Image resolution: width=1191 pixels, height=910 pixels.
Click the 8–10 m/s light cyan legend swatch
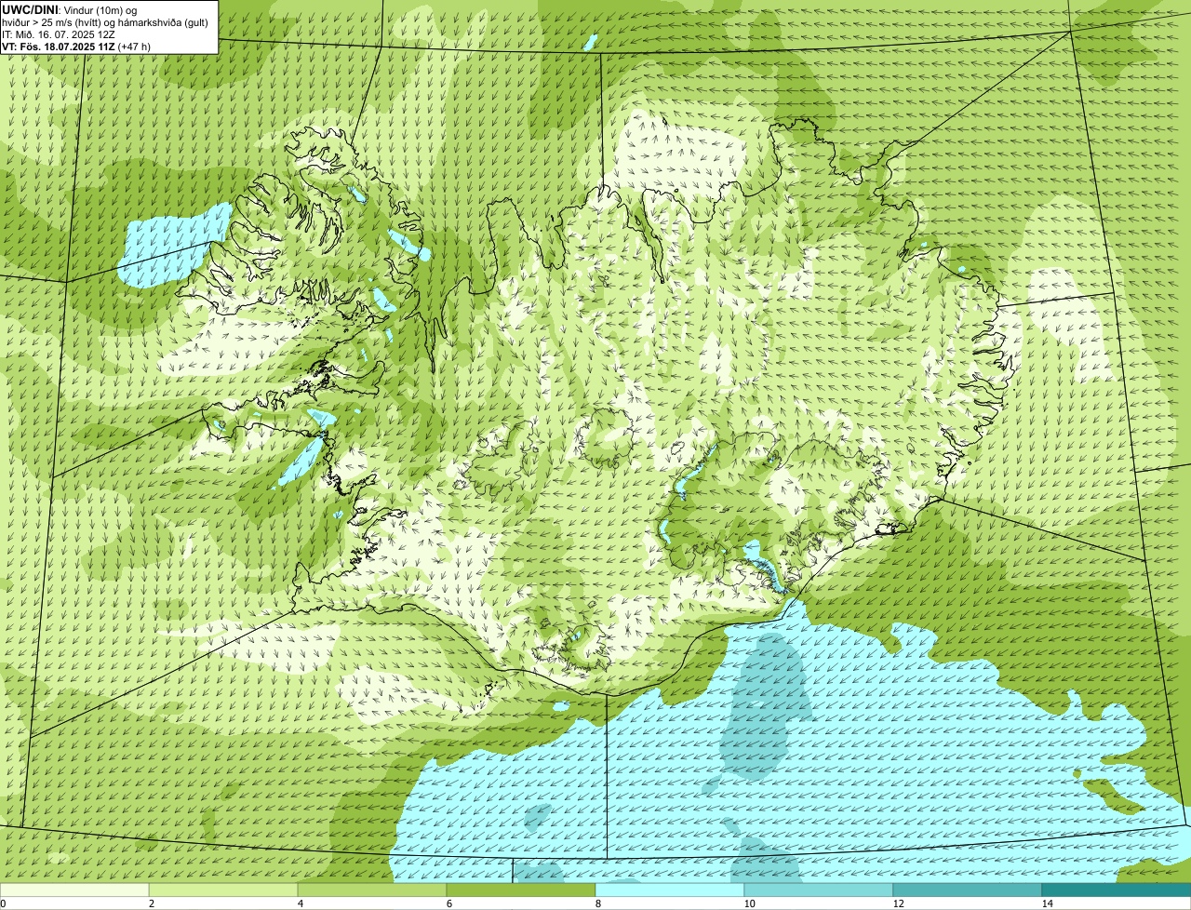pos(670,890)
